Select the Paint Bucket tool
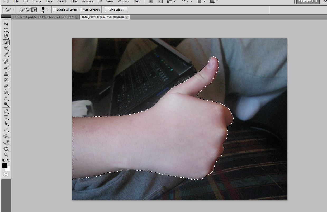This screenshot has width=327, height=212. [6, 92]
